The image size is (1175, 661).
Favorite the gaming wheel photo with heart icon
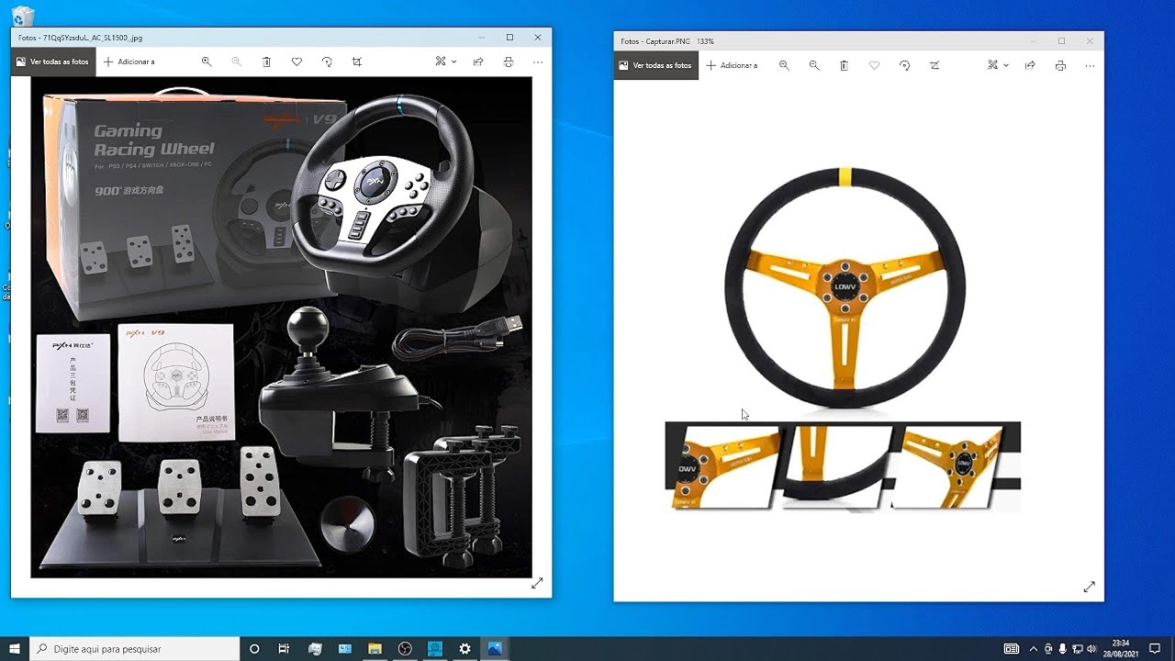pos(297,62)
